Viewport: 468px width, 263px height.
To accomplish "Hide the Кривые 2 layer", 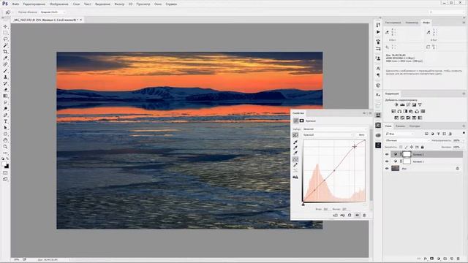I will (387, 154).
